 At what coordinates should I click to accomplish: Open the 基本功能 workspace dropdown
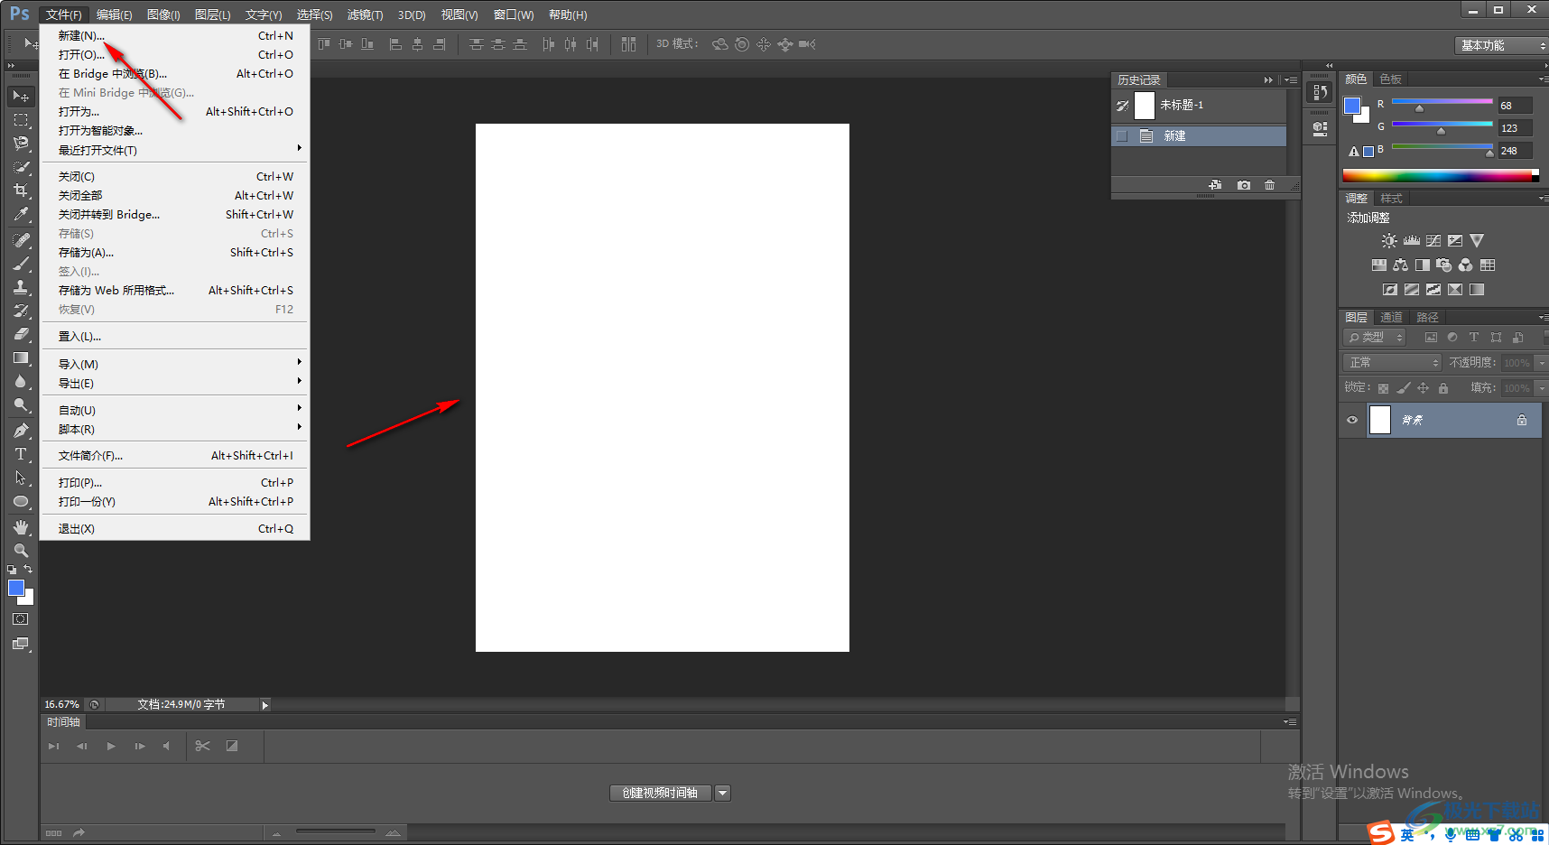pos(1499,45)
